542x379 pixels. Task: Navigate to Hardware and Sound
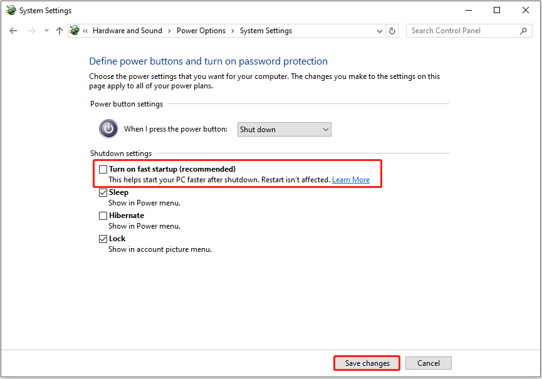pos(127,30)
